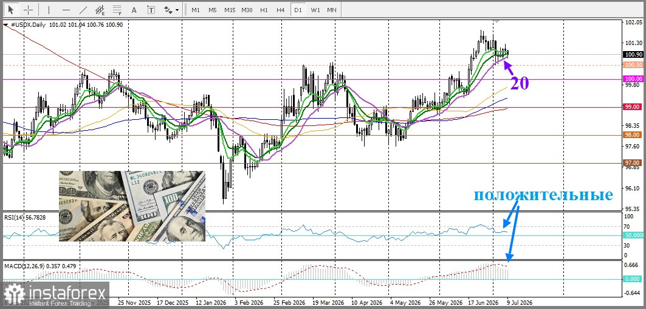Screen dimensions: 646x309
Task: Switch chart to H4 timeframe
Action: (x=281, y=10)
